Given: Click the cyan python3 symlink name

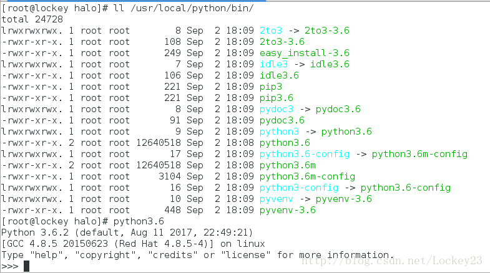Looking at the screenshot, I should click(x=279, y=132).
